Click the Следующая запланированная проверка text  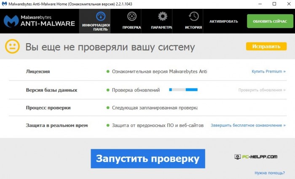click(x=155, y=108)
